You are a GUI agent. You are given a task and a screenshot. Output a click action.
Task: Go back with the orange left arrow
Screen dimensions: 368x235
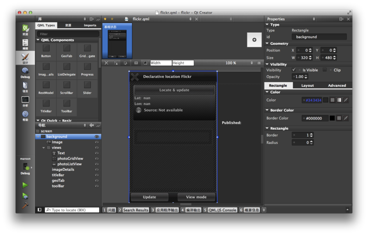[x=105, y=19]
